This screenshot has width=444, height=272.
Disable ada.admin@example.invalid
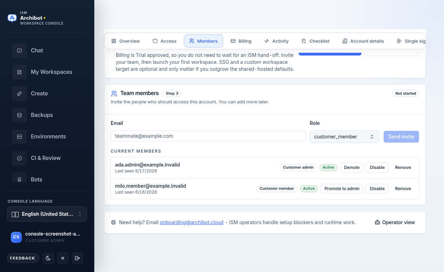tap(377, 168)
